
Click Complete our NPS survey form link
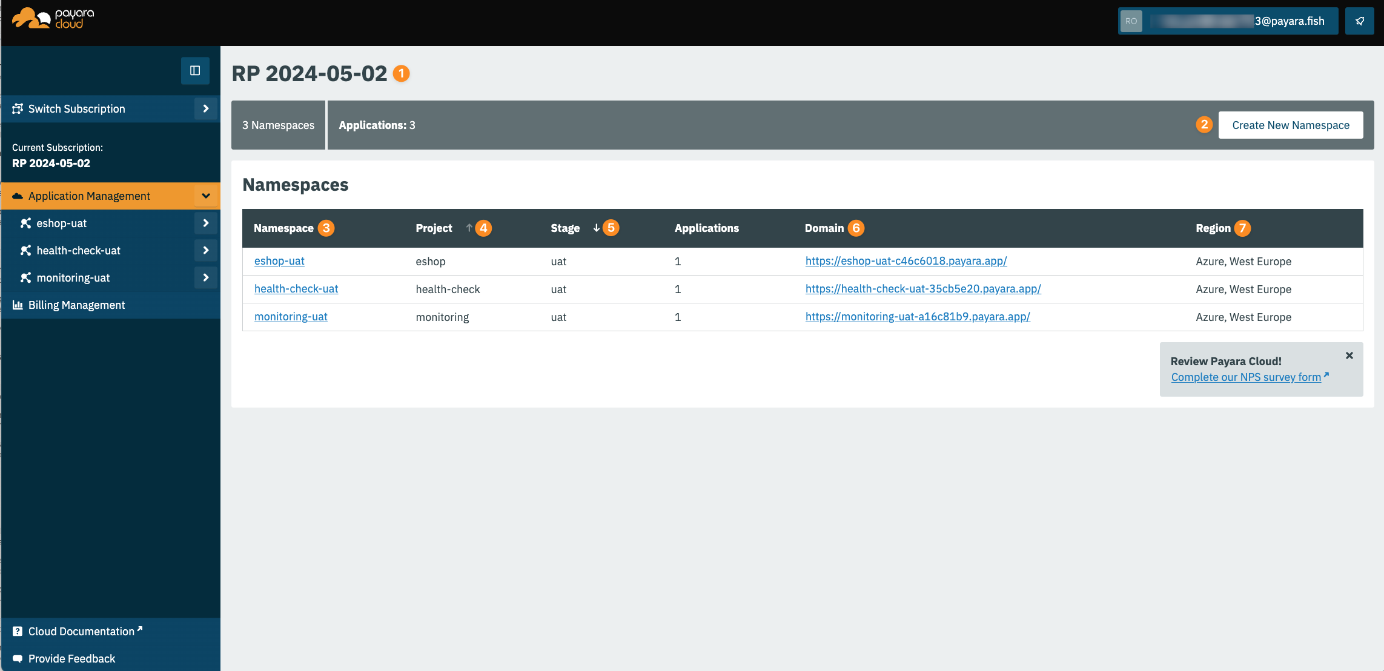pos(1245,377)
